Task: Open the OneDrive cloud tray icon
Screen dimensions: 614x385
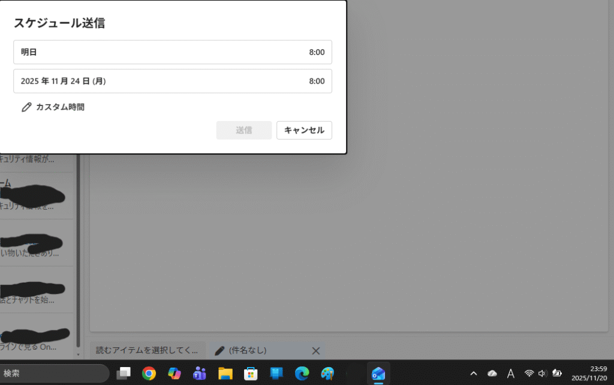Action: pyautogui.click(x=492, y=374)
